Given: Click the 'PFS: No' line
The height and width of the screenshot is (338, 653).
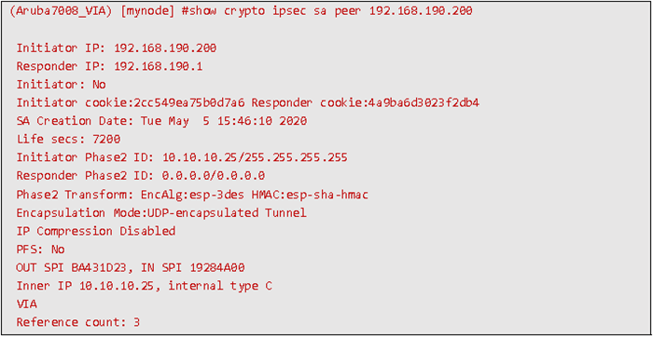Looking at the screenshot, I should 40,249.
